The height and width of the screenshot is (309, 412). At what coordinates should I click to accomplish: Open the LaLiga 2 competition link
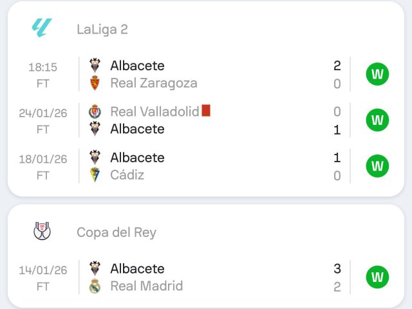click(102, 29)
